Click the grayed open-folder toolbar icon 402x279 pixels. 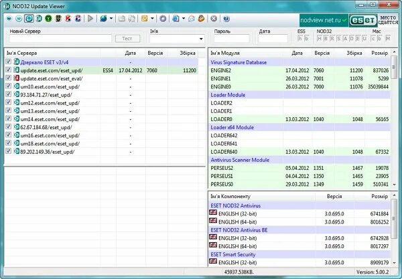pos(121,19)
